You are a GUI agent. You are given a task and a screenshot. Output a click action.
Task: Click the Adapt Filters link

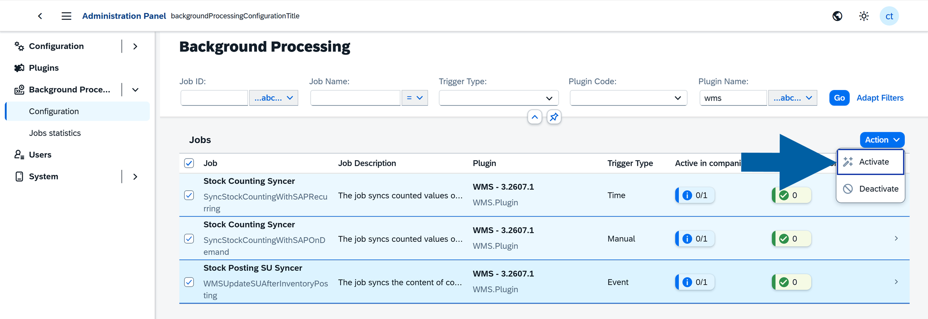coord(880,98)
